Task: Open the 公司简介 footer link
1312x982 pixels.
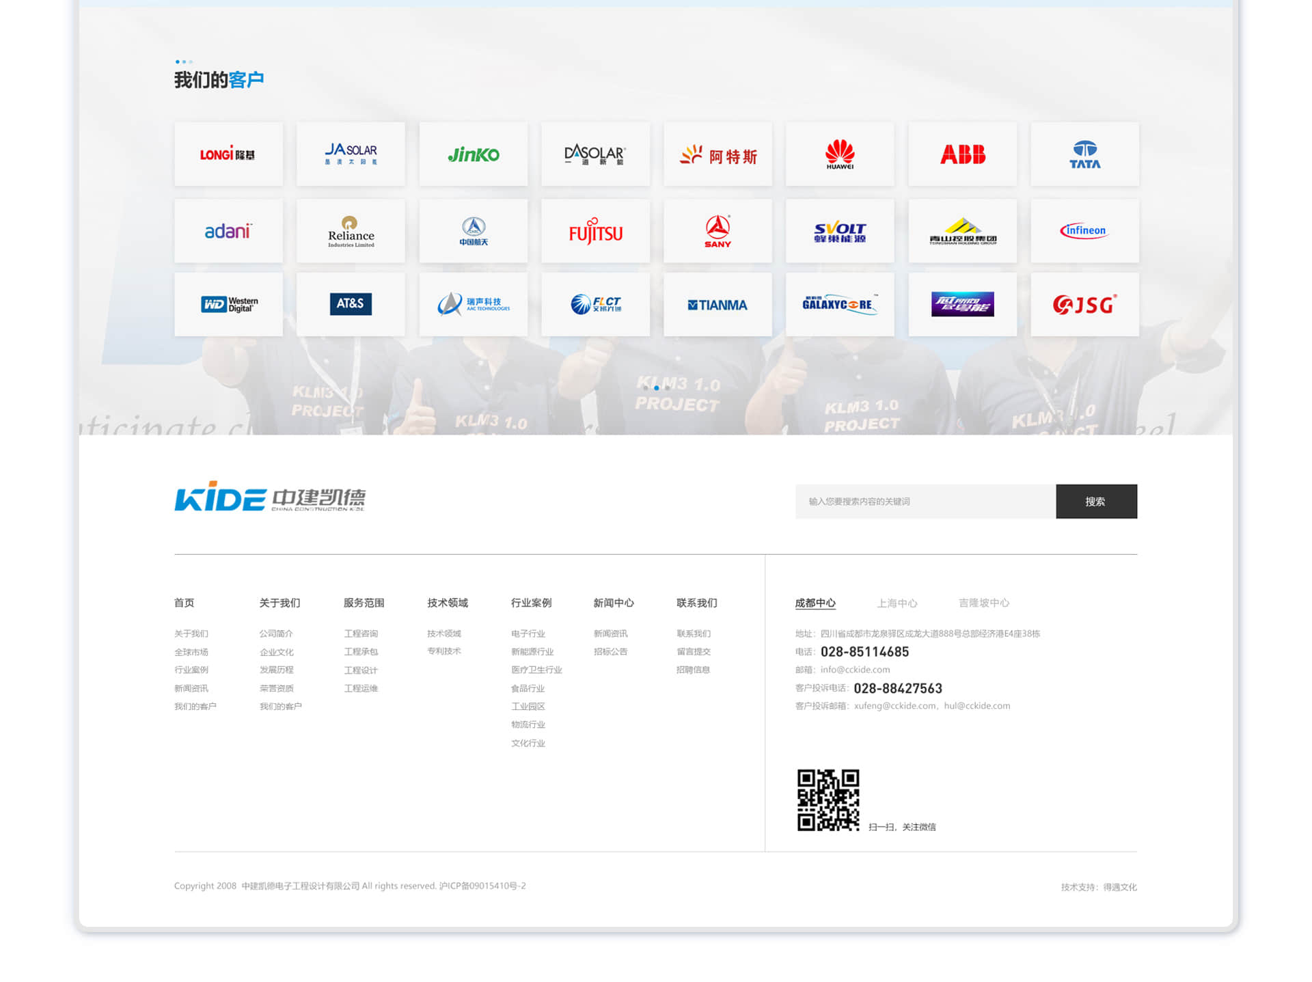Action: (x=276, y=633)
